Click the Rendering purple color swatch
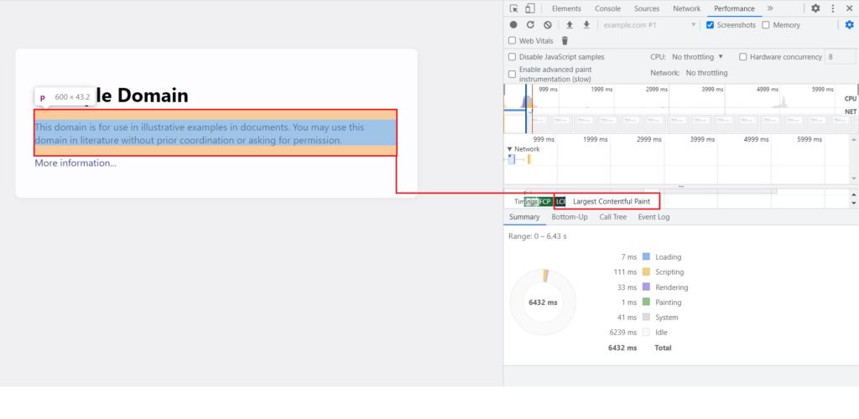Image resolution: width=859 pixels, height=419 pixels. pos(646,287)
